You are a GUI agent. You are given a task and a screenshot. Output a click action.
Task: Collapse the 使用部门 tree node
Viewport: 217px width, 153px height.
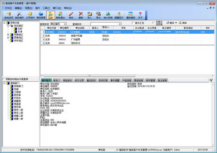tap(4, 83)
